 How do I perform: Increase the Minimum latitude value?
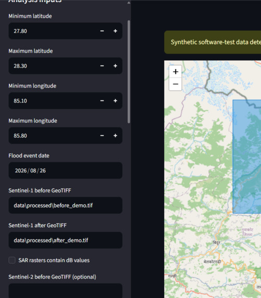point(115,31)
